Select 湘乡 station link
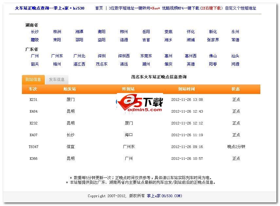Screen dimensions: 280x206 (168, 40)
